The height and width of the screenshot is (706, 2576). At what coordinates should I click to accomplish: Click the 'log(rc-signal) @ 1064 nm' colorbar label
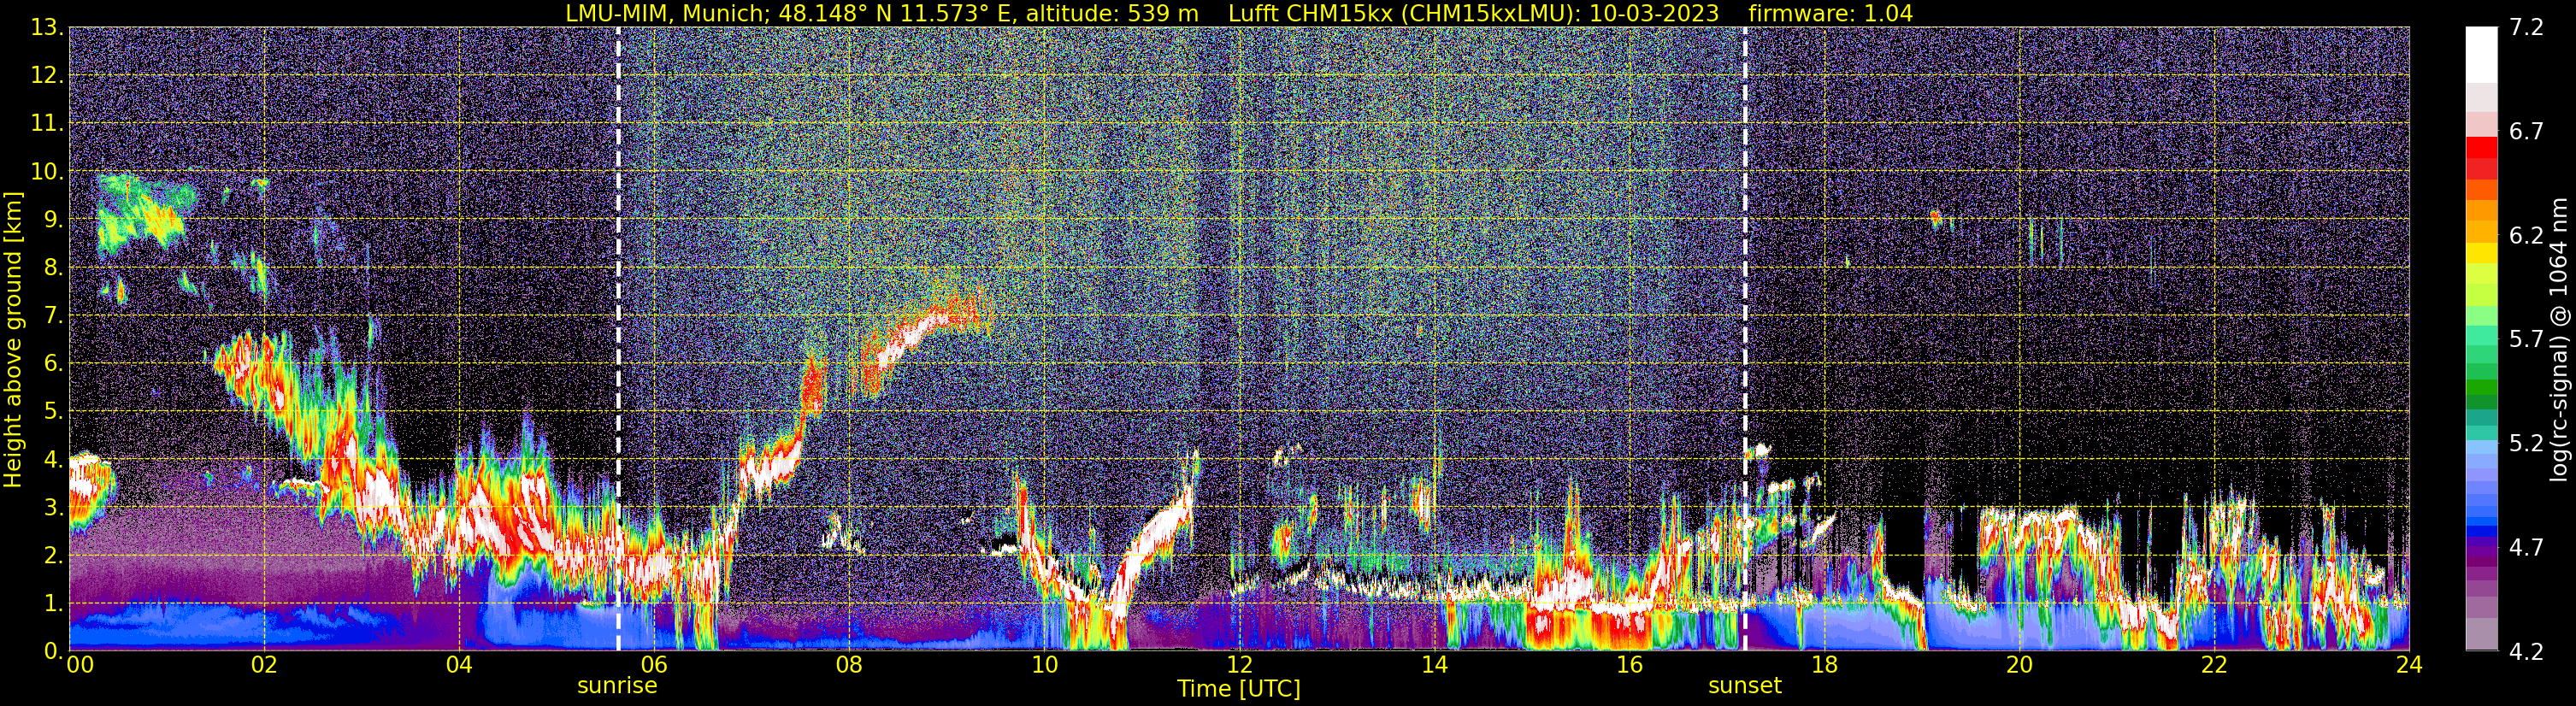[2560, 339]
